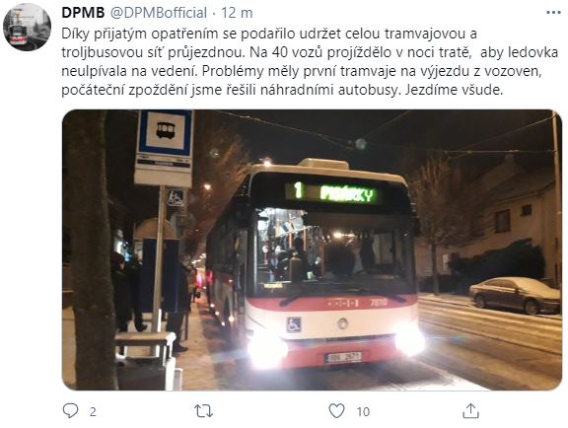Open the share options icon
Viewport: 568px width, 428px height.
[470, 411]
